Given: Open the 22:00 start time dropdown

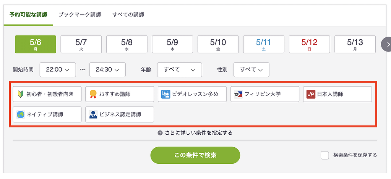Looking at the screenshot, I should tap(58, 70).
